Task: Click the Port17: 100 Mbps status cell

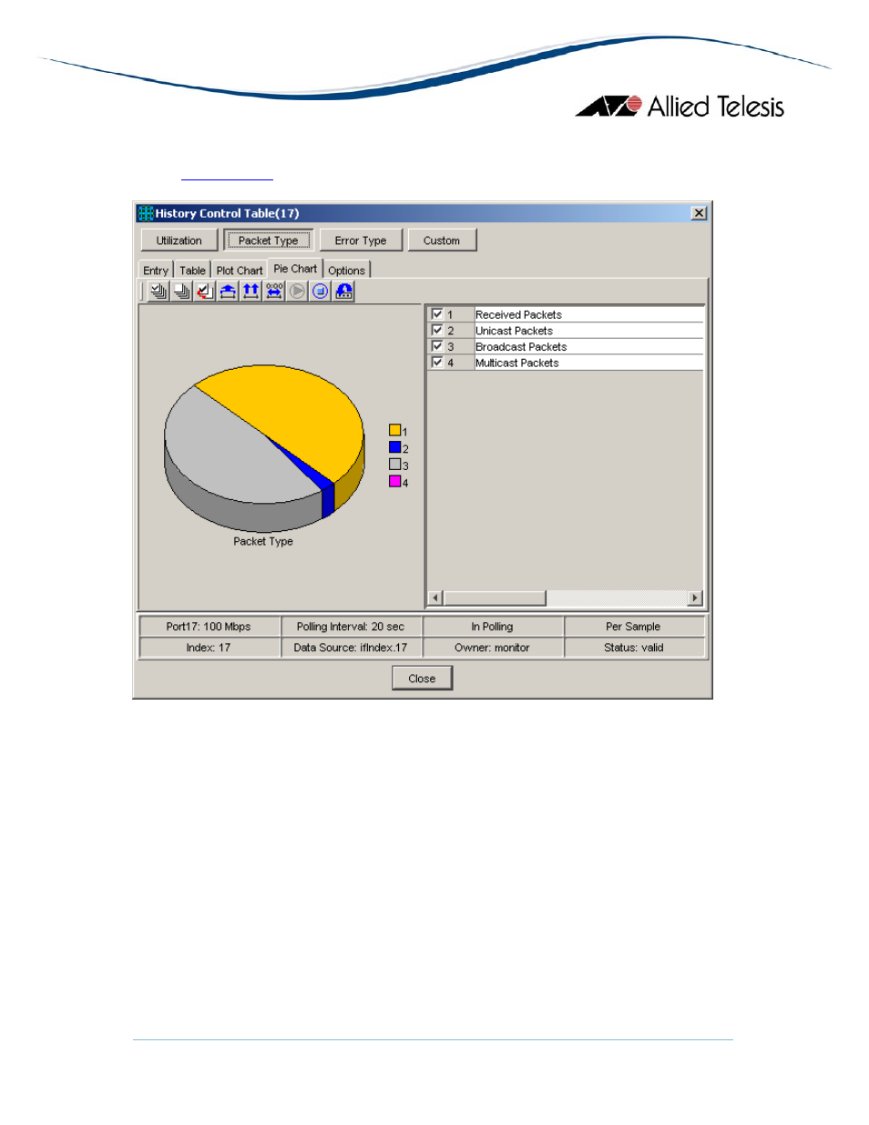Action: tap(209, 627)
